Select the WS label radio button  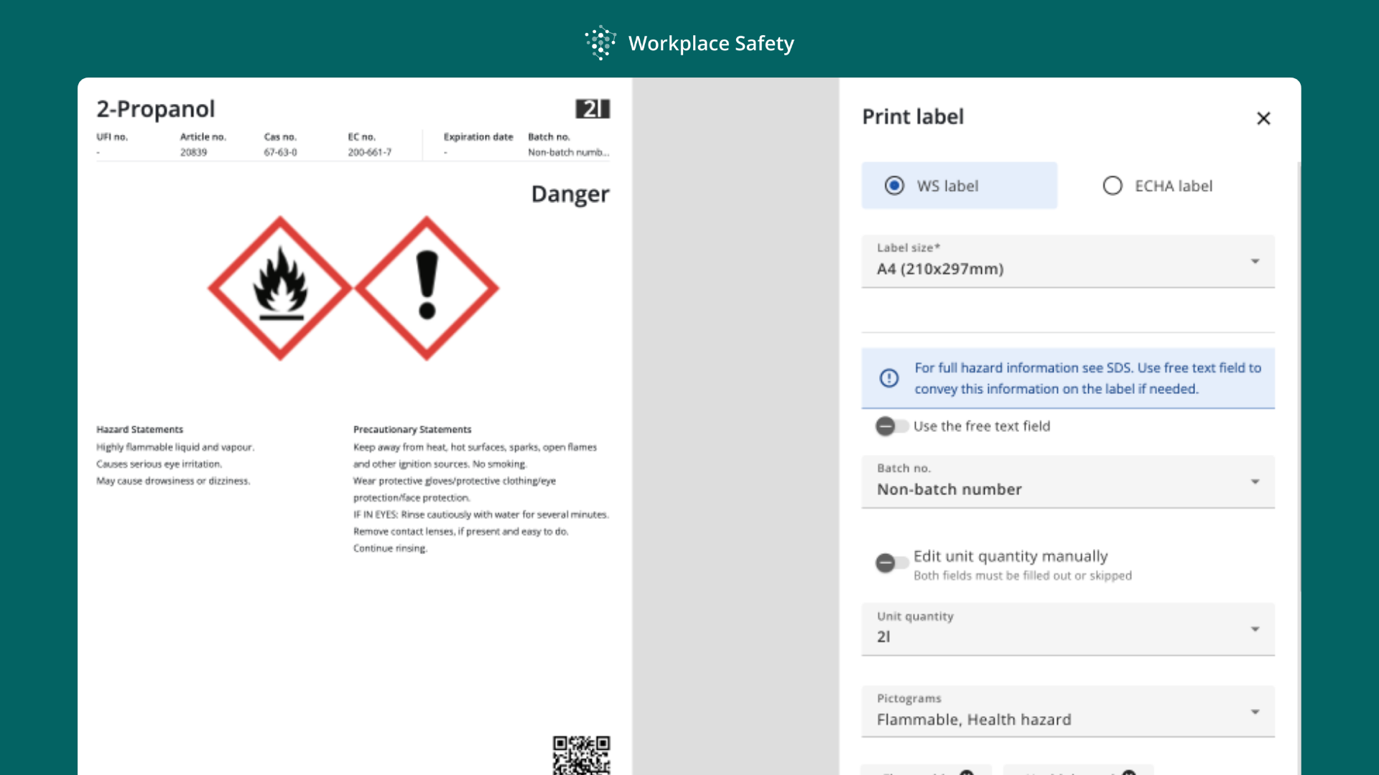point(894,186)
